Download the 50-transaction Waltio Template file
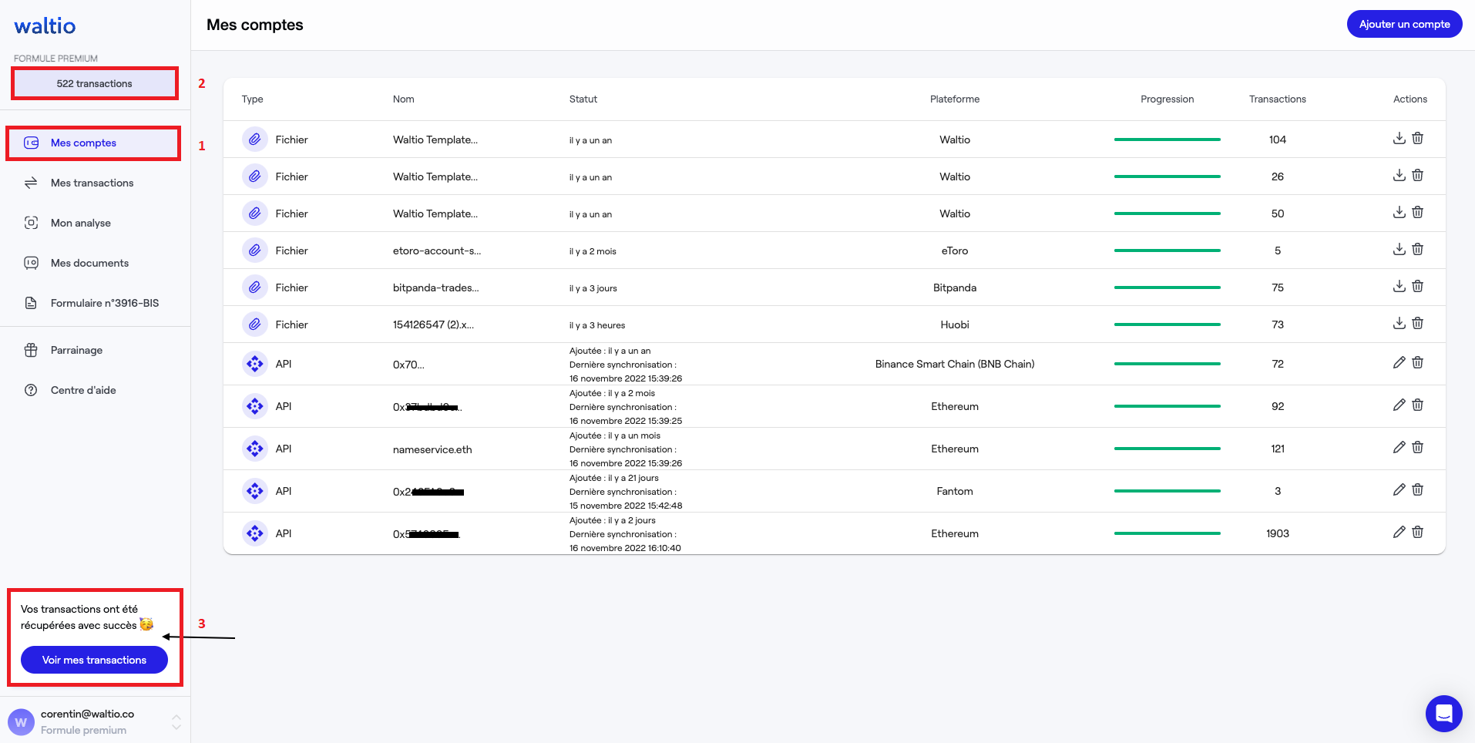 coord(1399,212)
